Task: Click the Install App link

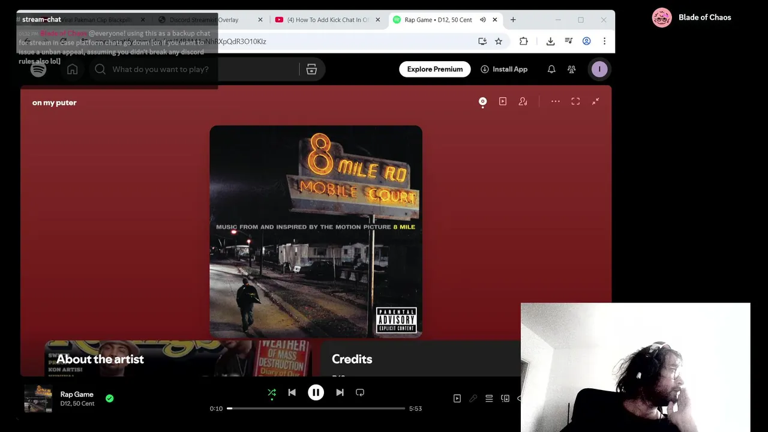Action: click(504, 69)
